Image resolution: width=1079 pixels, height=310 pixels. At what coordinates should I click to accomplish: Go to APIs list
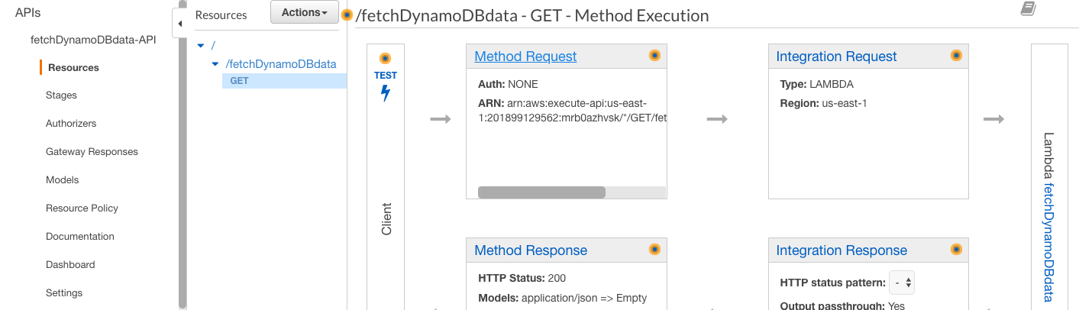27,13
